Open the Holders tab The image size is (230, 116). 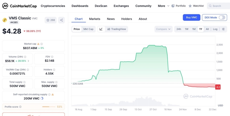tap(126, 19)
